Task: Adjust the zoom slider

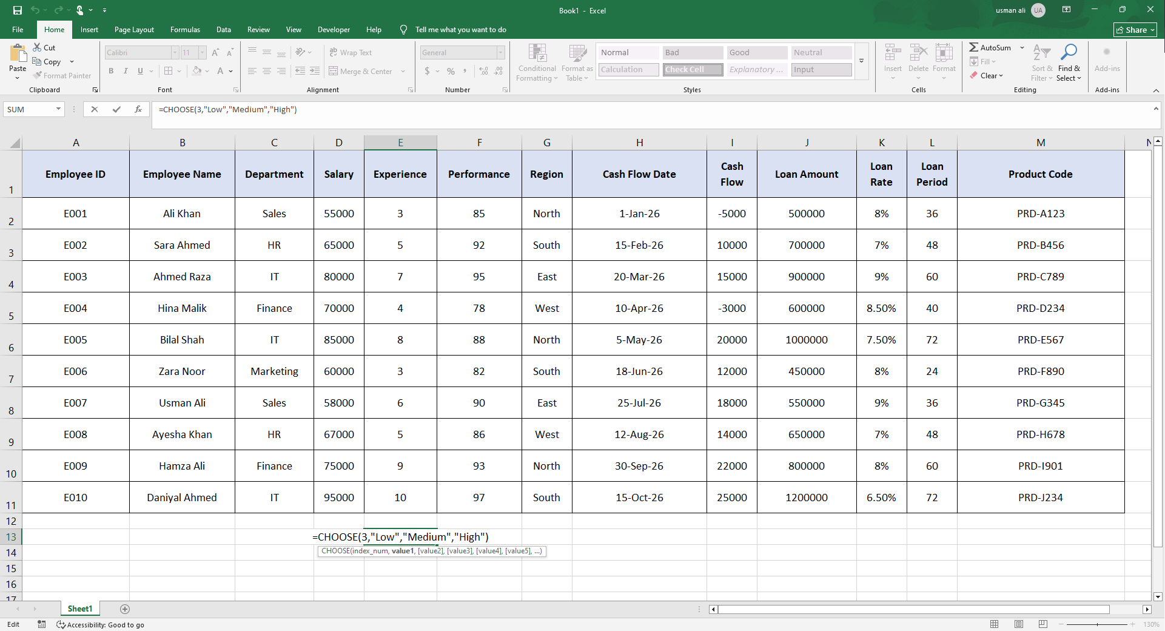Action: [1097, 624]
